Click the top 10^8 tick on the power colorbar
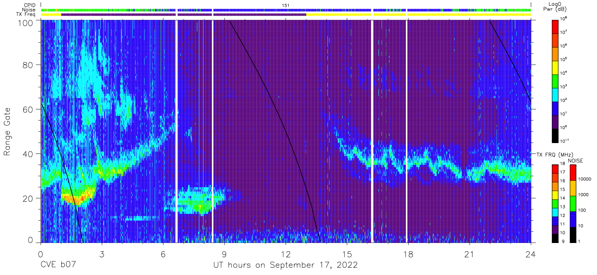Screen dimensions: 597x275 [x=564, y=19]
